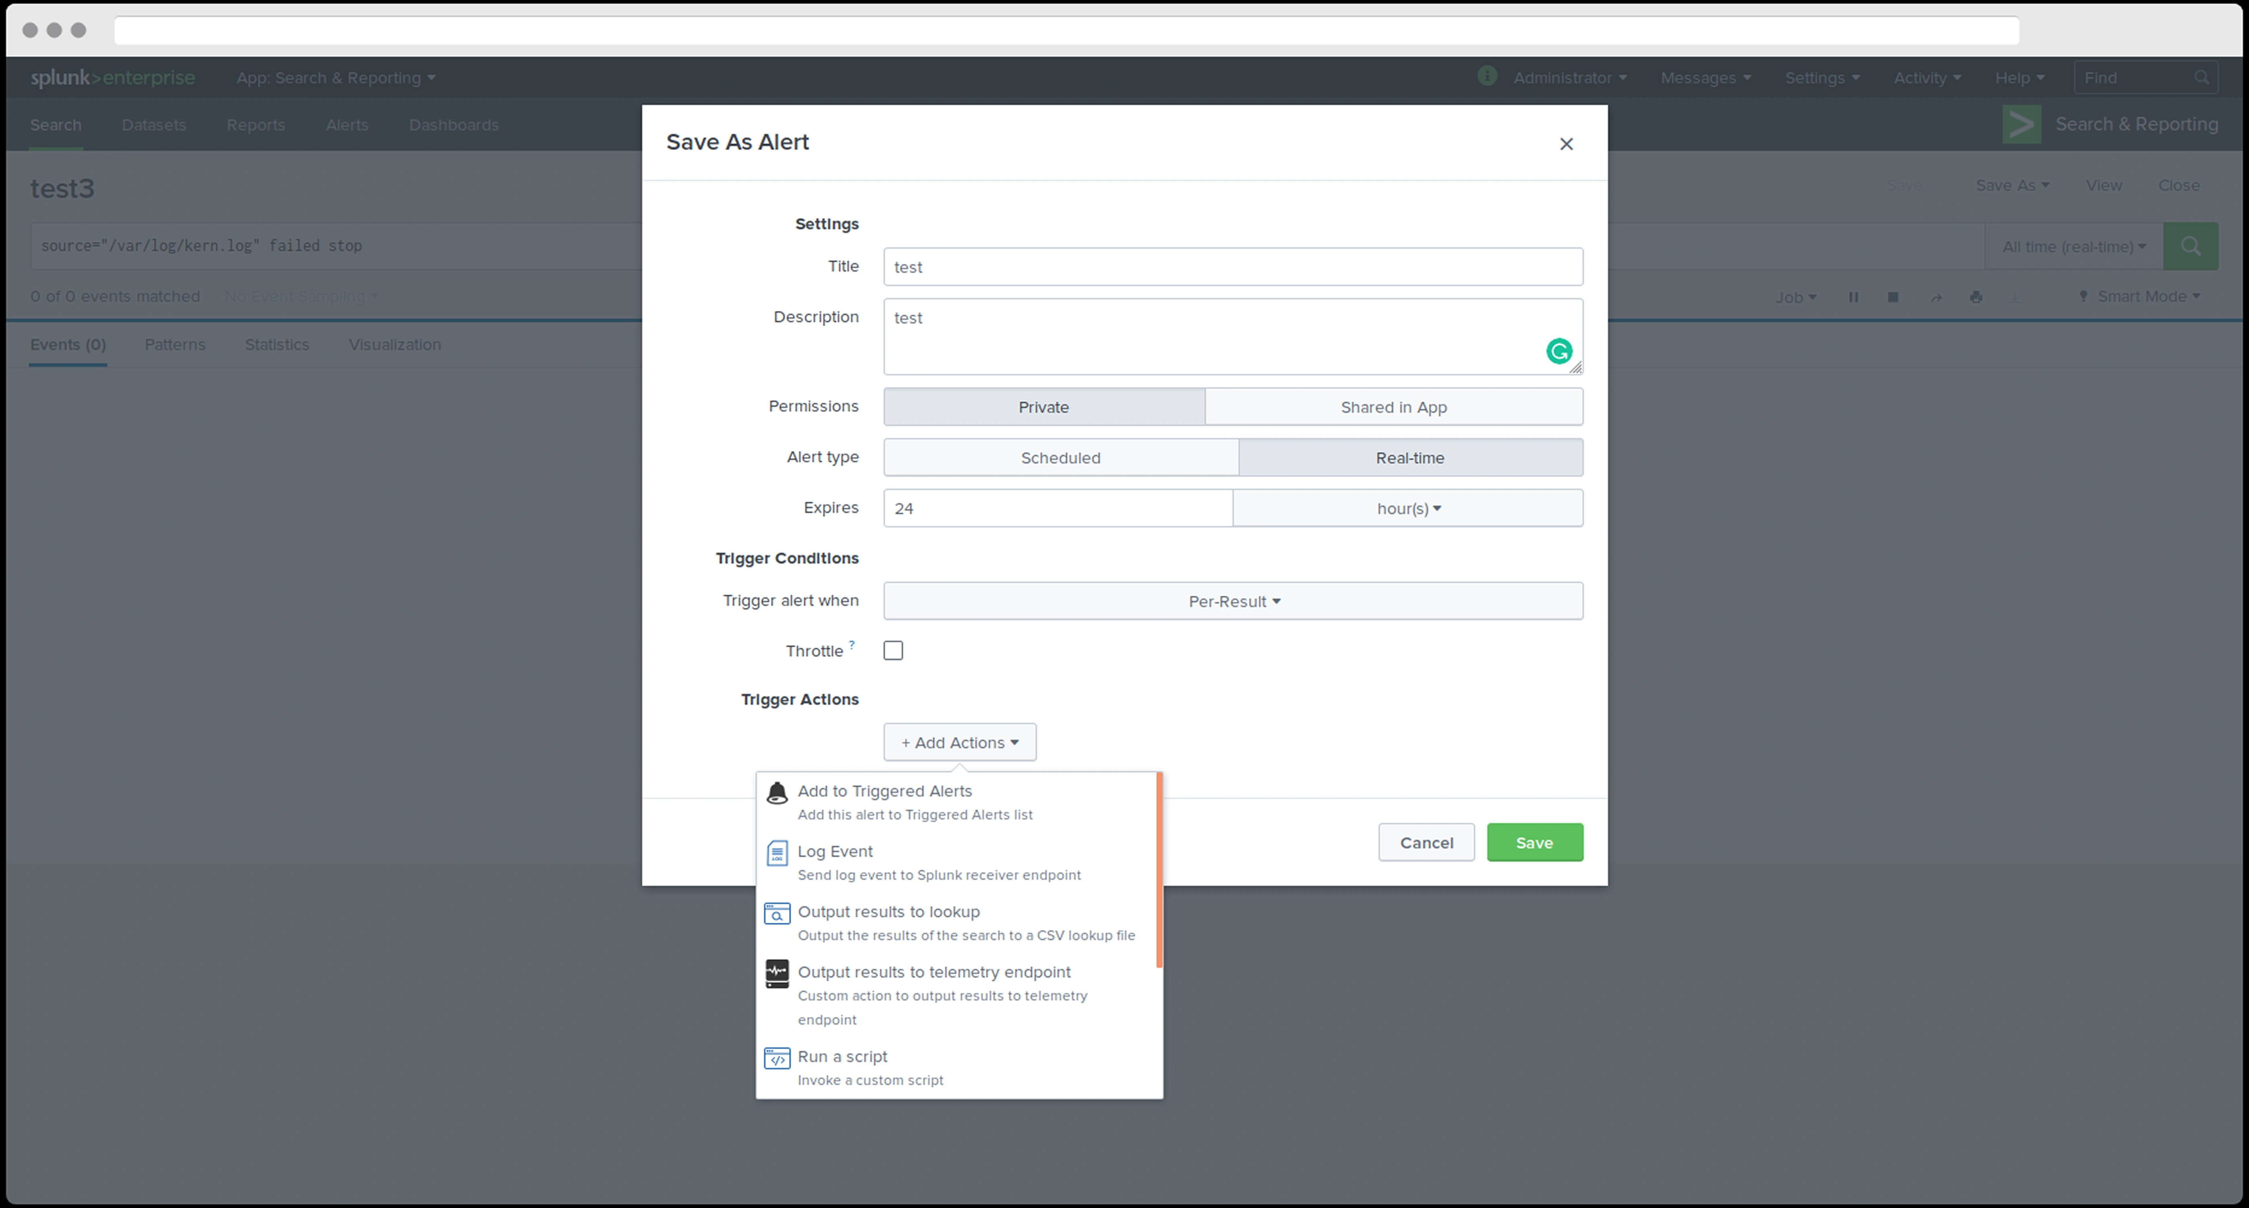2249x1208 pixels.
Task: Click the Grammarly icon in Description field
Action: (1558, 351)
